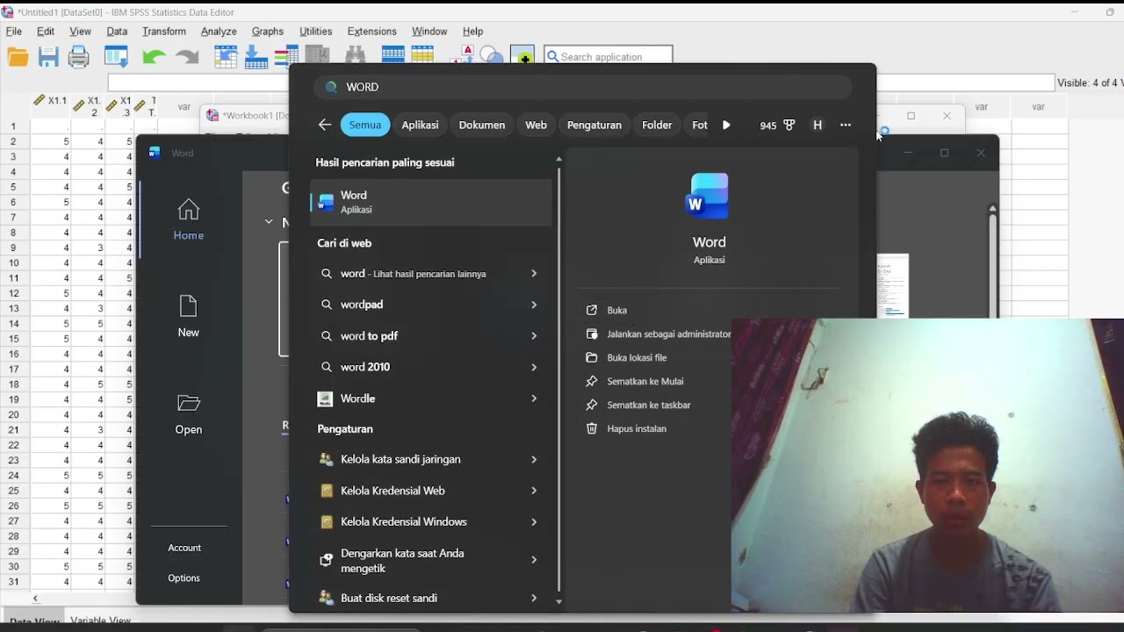This screenshot has width=1124, height=632.
Task: Select New in Word's sidebar
Action: click(x=188, y=316)
